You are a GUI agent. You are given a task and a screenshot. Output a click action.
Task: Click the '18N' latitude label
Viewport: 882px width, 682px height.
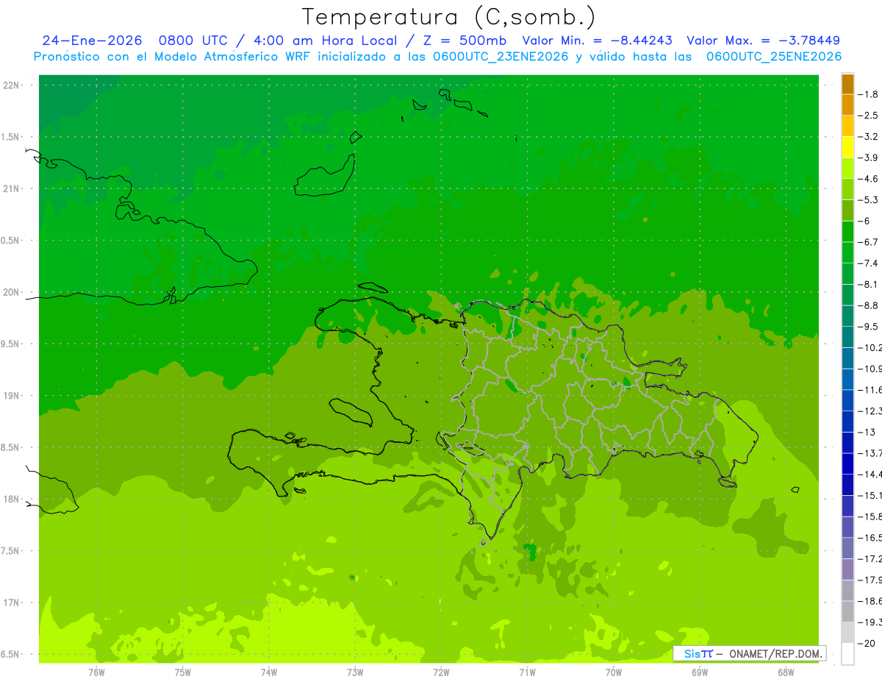(11, 500)
